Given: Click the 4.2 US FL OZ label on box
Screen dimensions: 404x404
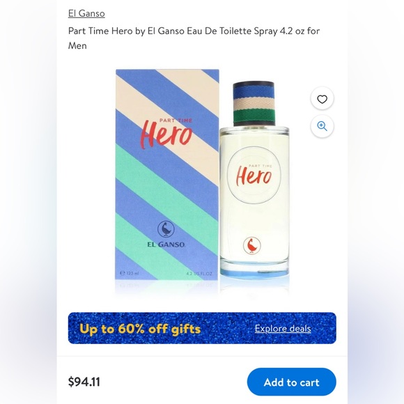Looking at the screenshot, I should [199, 274].
